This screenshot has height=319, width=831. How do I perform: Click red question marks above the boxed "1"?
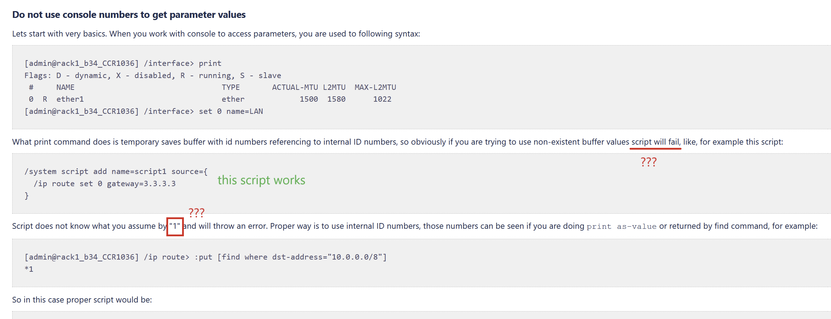pyautogui.click(x=196, y=213)
